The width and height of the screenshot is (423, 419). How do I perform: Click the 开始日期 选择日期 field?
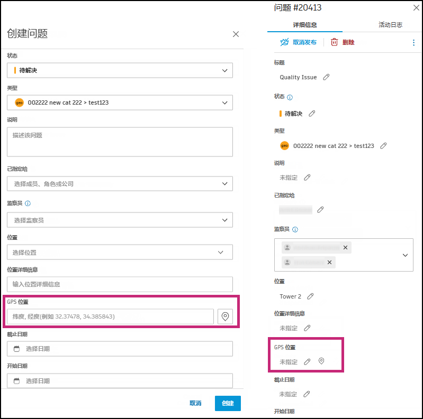(120, 381)
